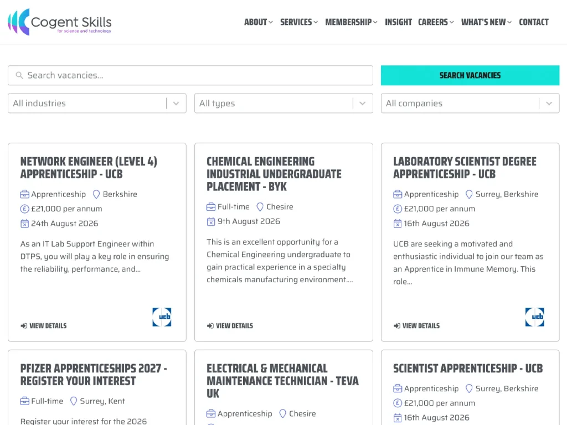Click the Search Vacancies button
Screen dimensions: 567x425
pyautogui.click(x=470, y=75)
